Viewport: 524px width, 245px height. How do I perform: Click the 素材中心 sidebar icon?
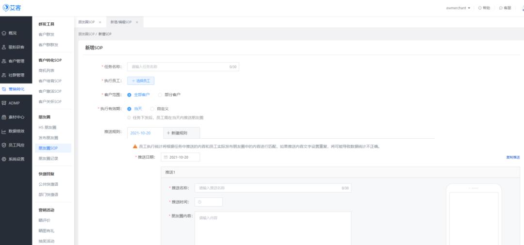4,117
